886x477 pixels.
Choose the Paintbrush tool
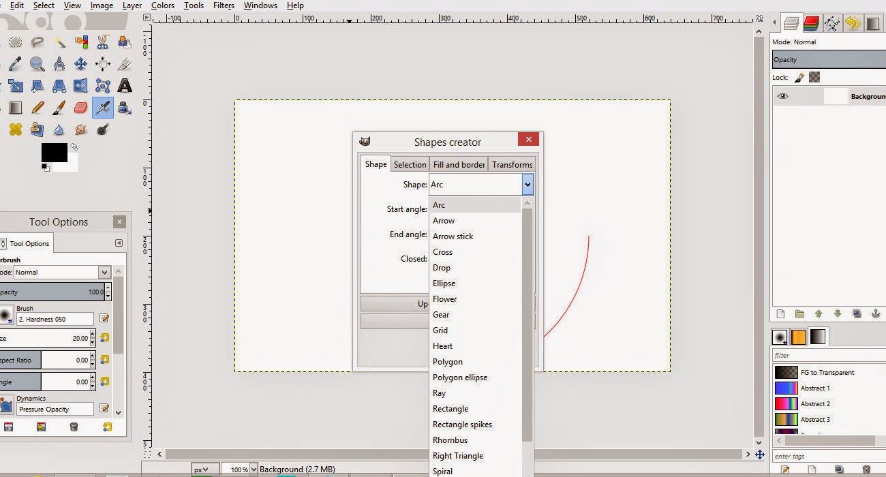(60, 107)
